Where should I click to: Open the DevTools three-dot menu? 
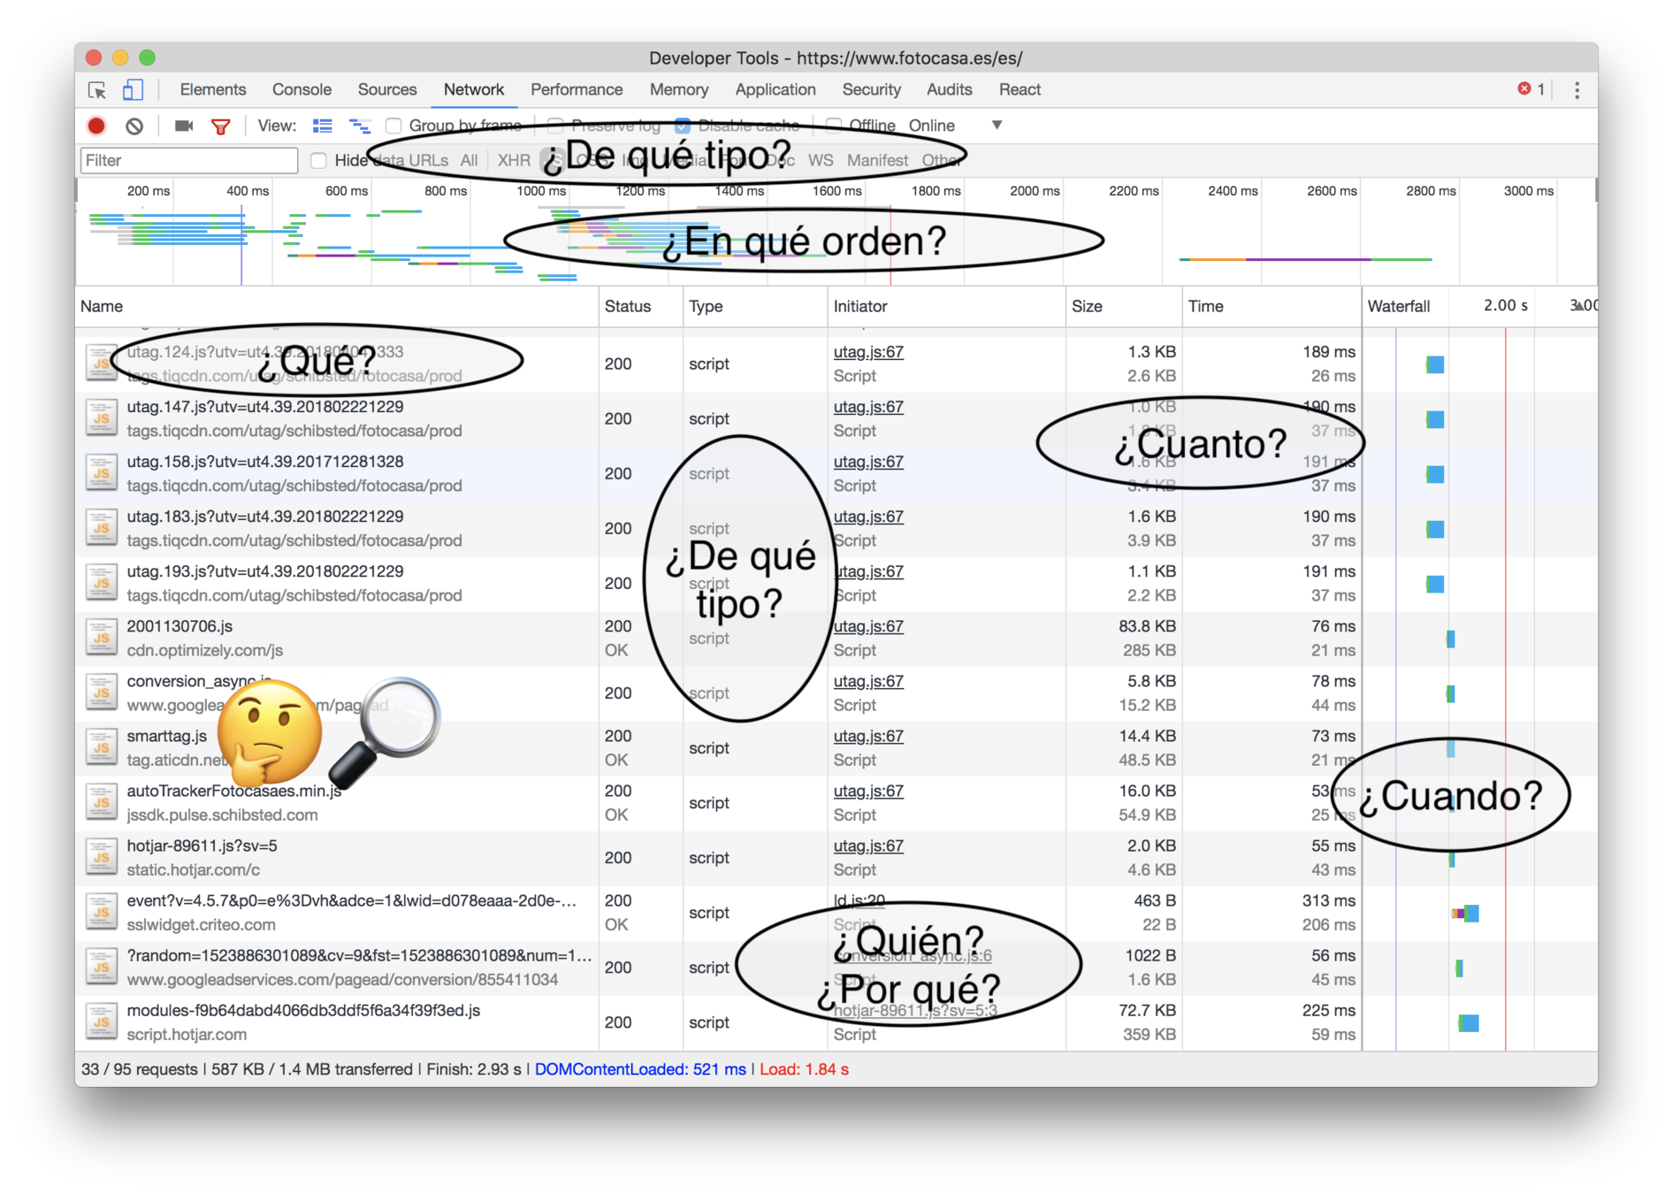tap(1577, 90)
